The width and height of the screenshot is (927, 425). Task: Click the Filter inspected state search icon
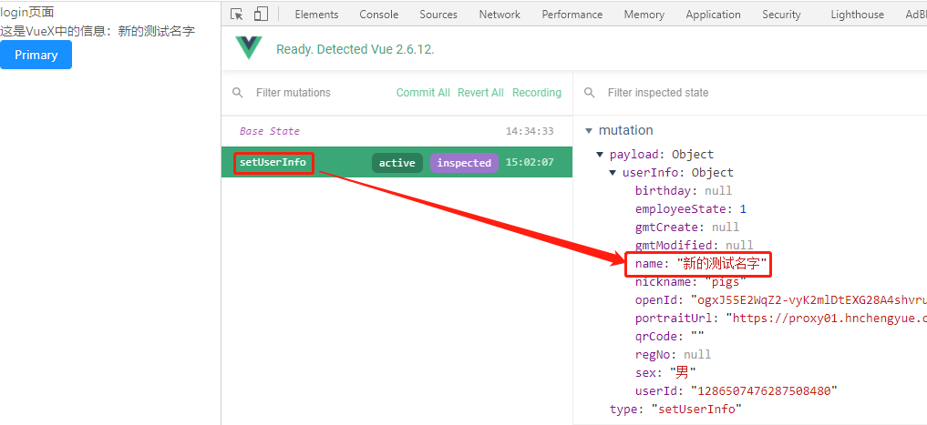coord(590,93)
